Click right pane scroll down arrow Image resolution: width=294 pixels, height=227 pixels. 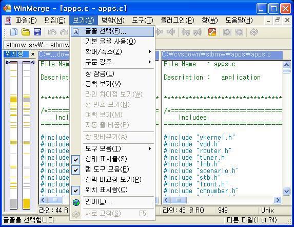(x=286, y=191)
